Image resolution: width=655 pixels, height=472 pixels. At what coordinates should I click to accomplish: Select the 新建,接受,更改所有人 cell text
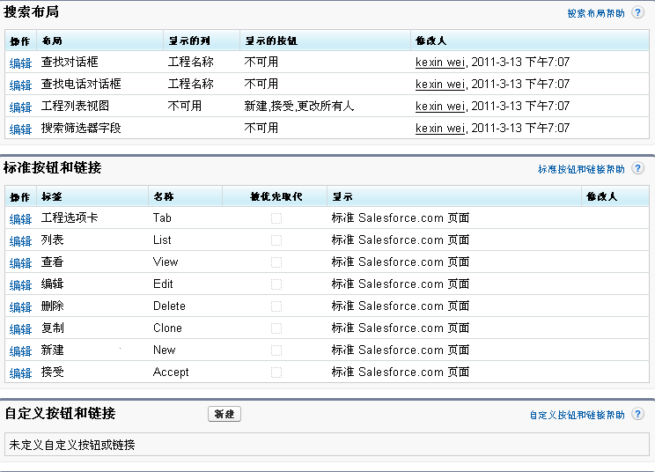click(x=299, y=106)
